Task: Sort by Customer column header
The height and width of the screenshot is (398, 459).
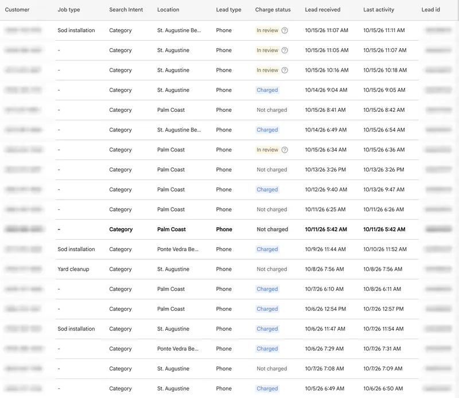Action: coord(17,10)
